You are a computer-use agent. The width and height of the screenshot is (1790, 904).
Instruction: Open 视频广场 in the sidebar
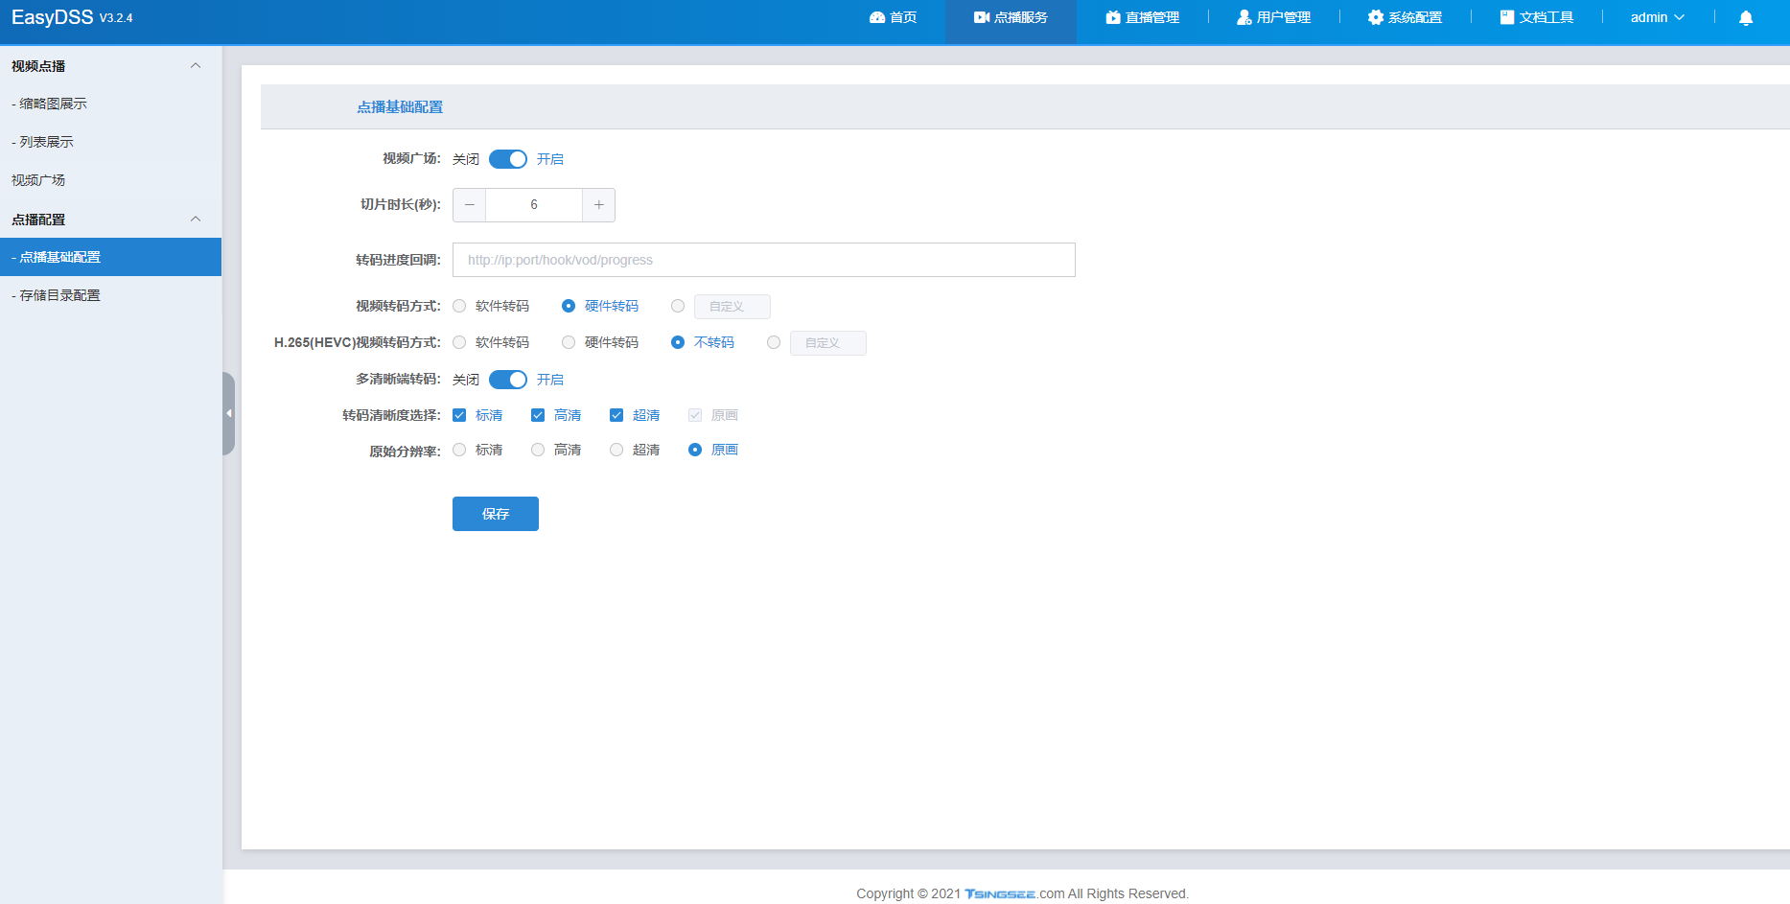[x=110, y=180]
